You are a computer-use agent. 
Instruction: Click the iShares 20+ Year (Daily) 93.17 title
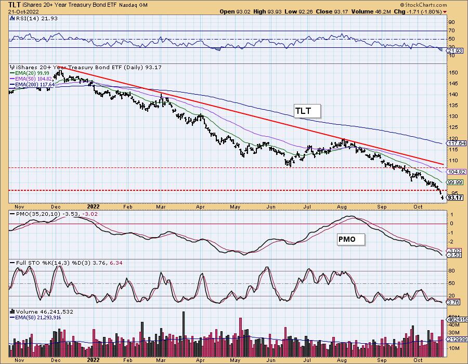pyautogui.click(x=88, y=68)
